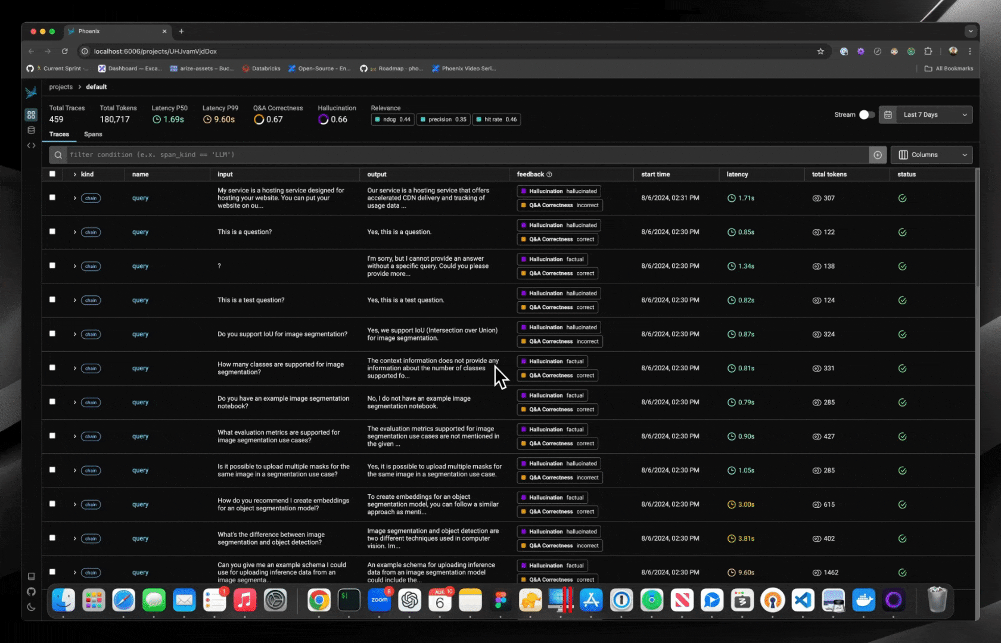Expand the lone '?' input trace row
Viewport: 1001px width, 643px height.
click(74, 266)
